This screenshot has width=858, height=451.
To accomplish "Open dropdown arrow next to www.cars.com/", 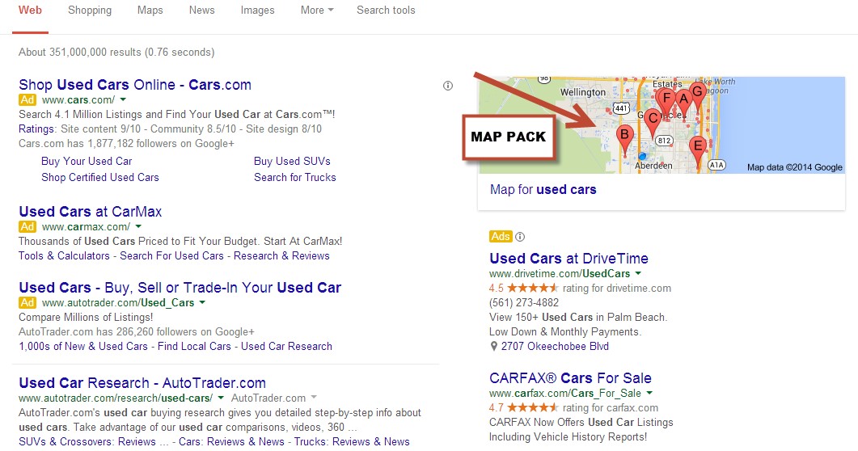I will (x=123, y=100).
